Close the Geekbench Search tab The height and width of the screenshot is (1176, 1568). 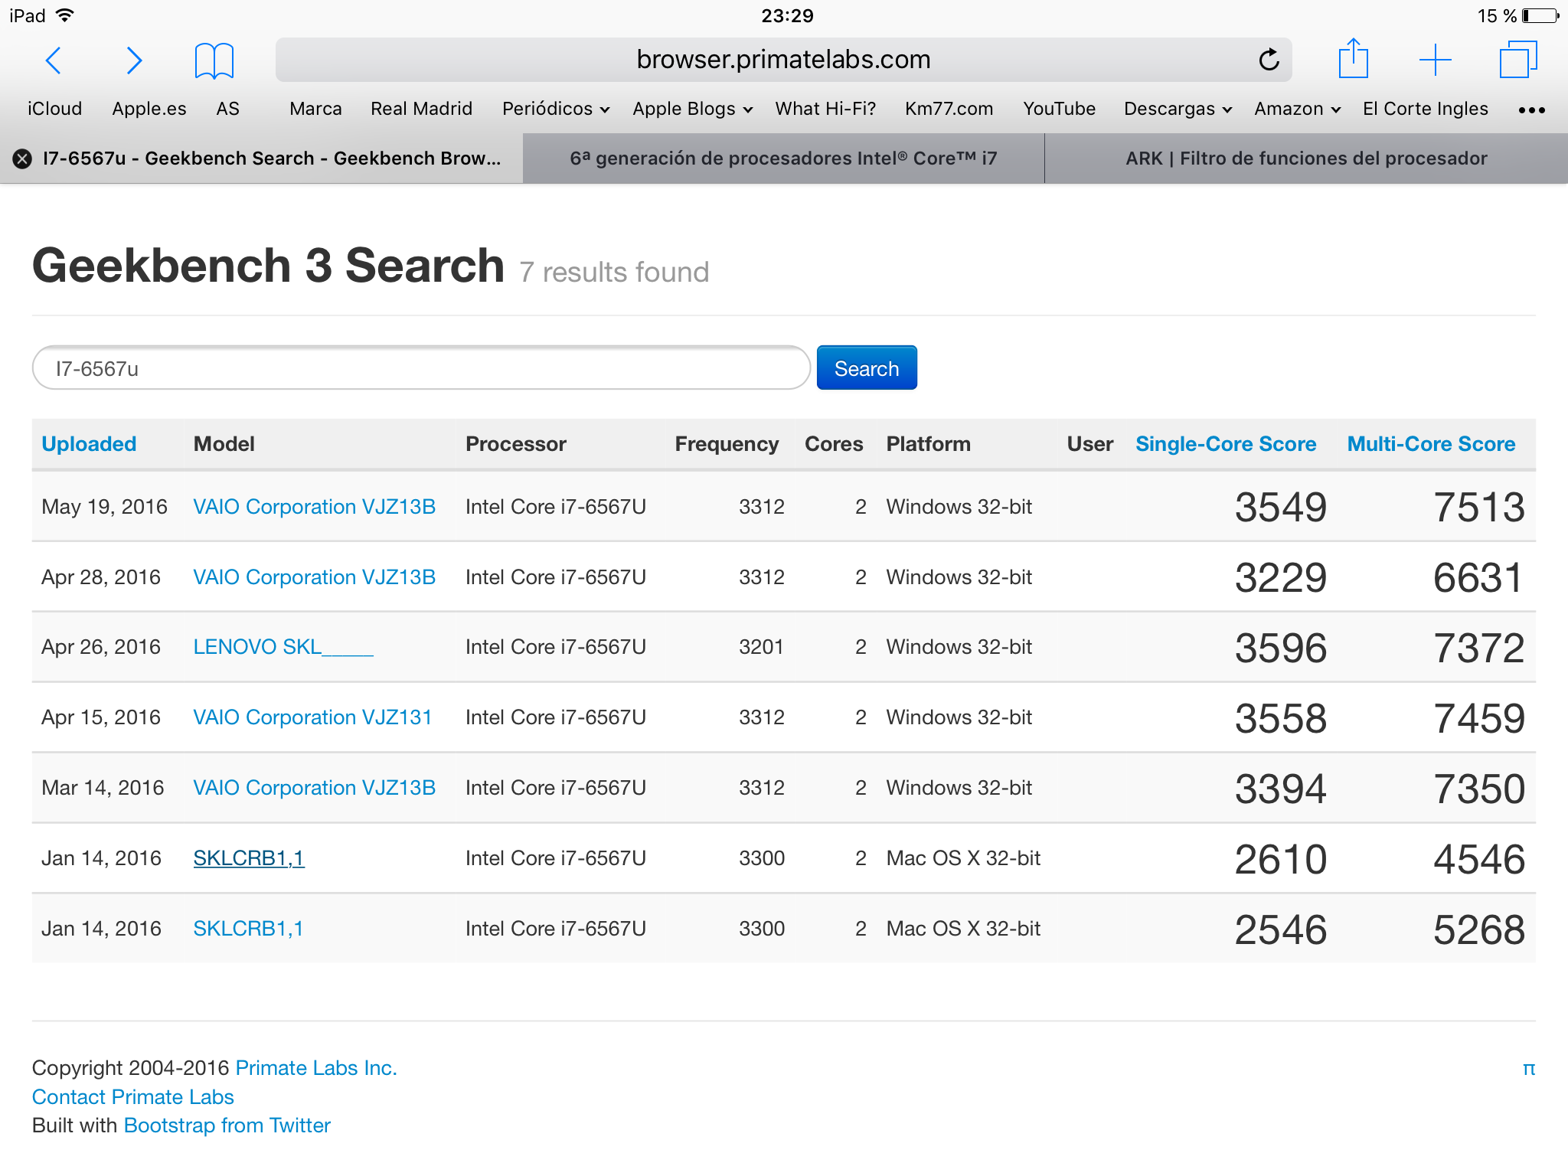pyautogui.click(x=22, y=158)
